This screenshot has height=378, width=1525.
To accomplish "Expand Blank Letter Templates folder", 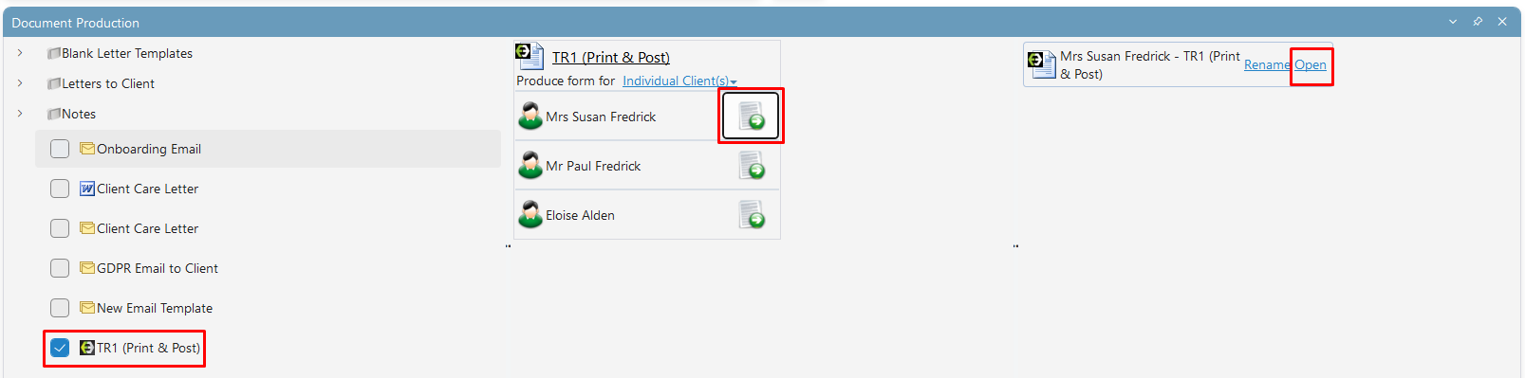I will tap(20, 53).
